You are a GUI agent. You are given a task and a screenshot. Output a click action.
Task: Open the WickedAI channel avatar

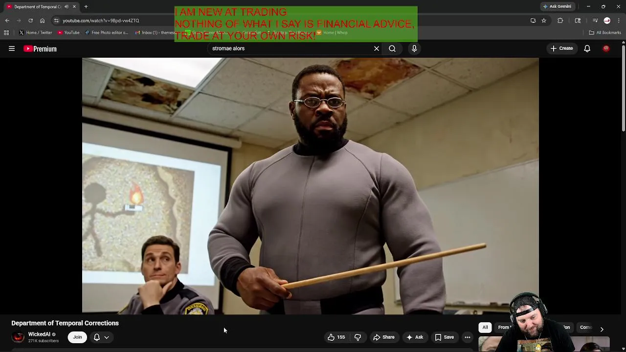18,337
